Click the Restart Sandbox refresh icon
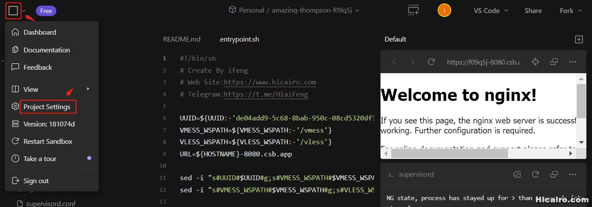The height and width of the screenshot is (207, 592). tap(16, 141)
